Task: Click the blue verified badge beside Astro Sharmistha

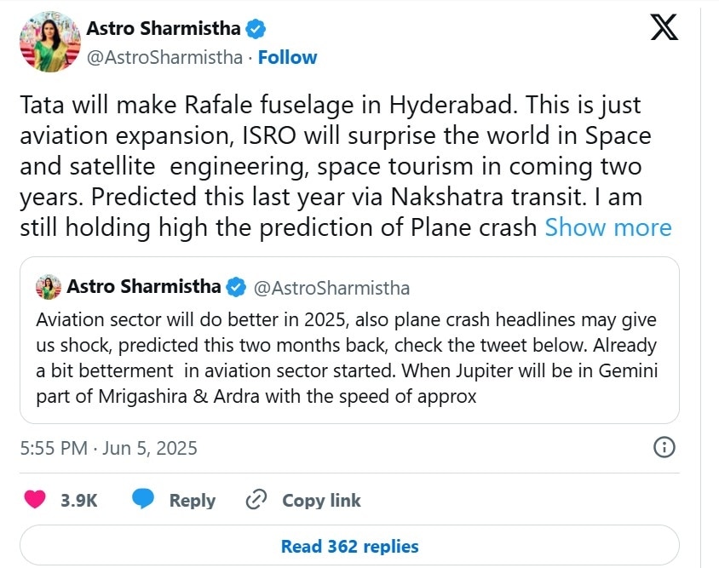Action: (x=255, y=30)
